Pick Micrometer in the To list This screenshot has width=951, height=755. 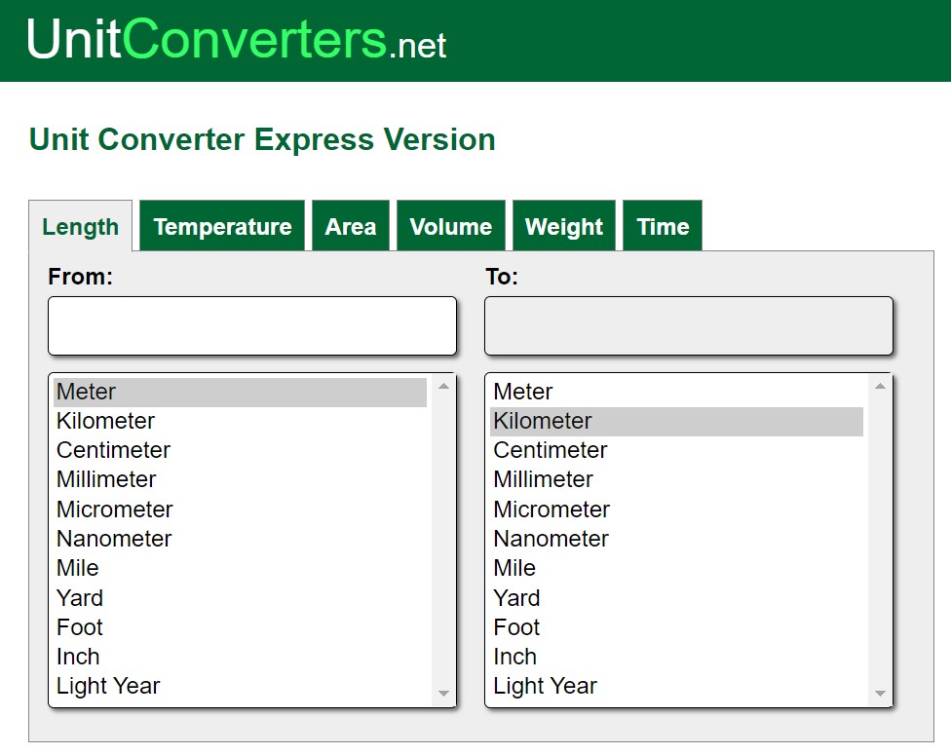point(677,510)
